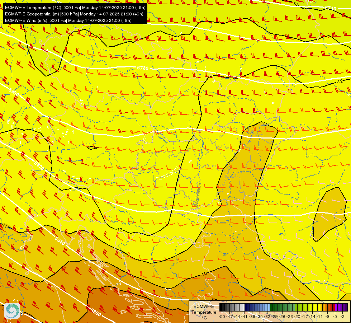
Task: Click the -26 value on the temperature legend
Action: point(282,317)
